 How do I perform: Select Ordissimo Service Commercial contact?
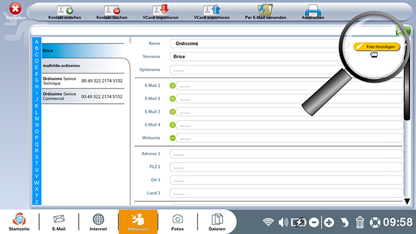pos(83,96)
